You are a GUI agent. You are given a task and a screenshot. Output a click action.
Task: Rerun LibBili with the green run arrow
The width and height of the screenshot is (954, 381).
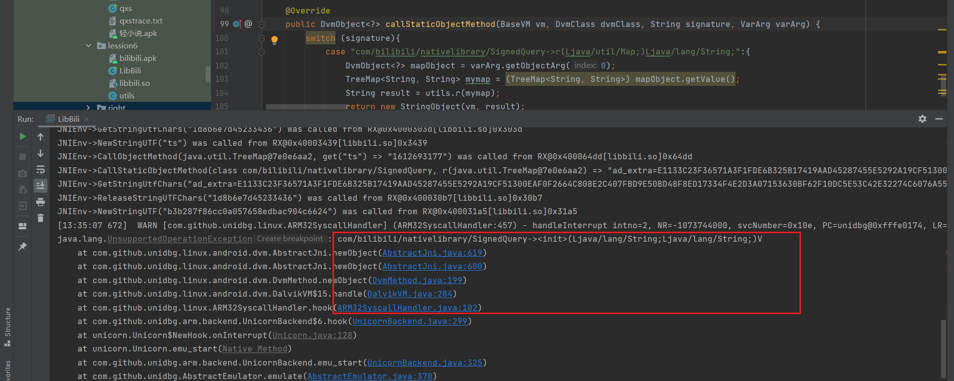click(x=22, y=136)
